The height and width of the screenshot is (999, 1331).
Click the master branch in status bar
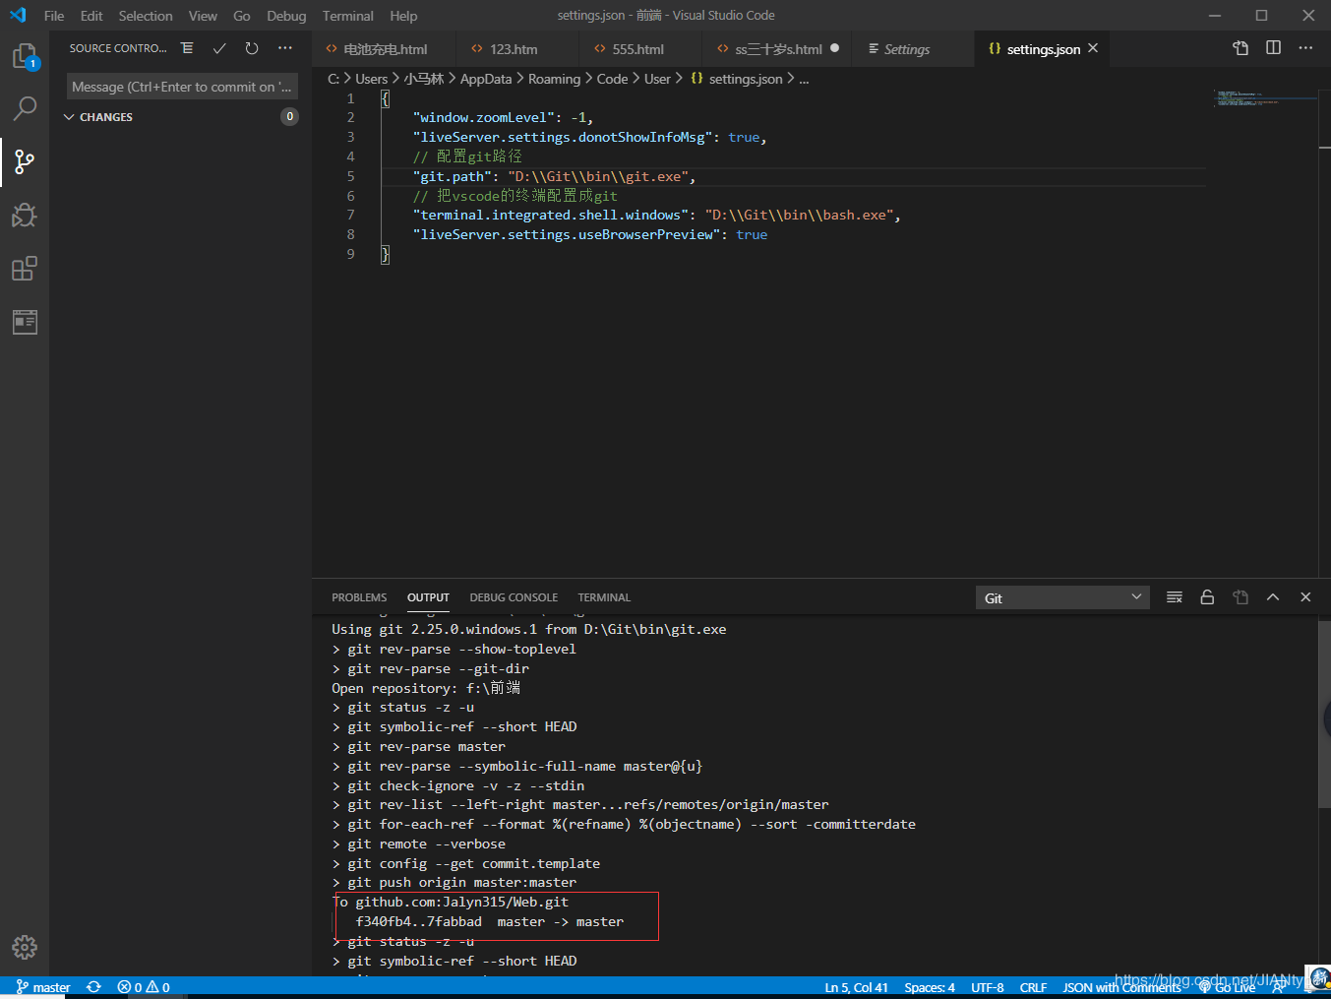[43, 987]
